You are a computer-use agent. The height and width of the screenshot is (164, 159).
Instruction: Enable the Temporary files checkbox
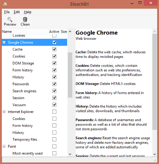54,140
